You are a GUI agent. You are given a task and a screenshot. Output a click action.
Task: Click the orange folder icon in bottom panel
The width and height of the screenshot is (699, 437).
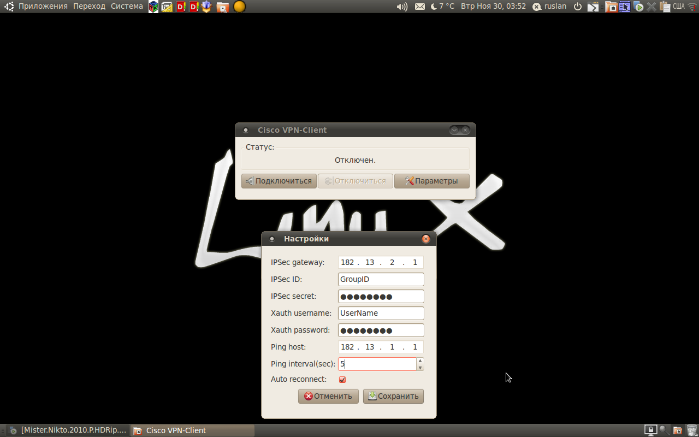677,430
